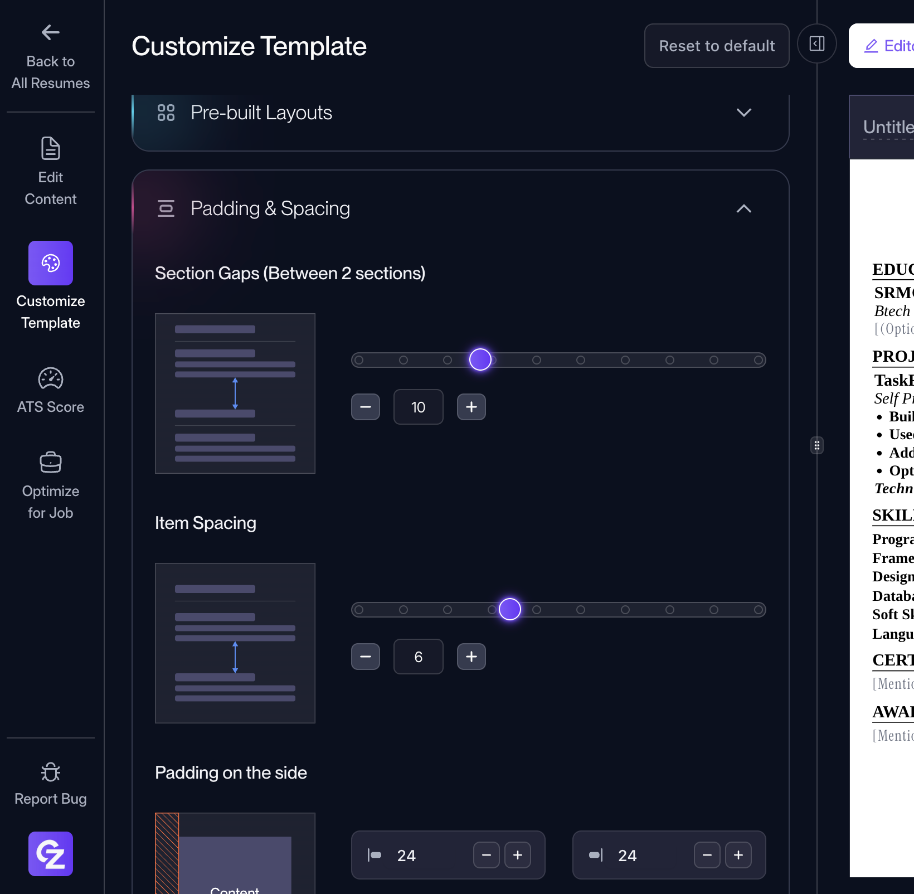
Task: Click 'Section Gaps (Between 2 sections)' label
Action: coord(290,273)
